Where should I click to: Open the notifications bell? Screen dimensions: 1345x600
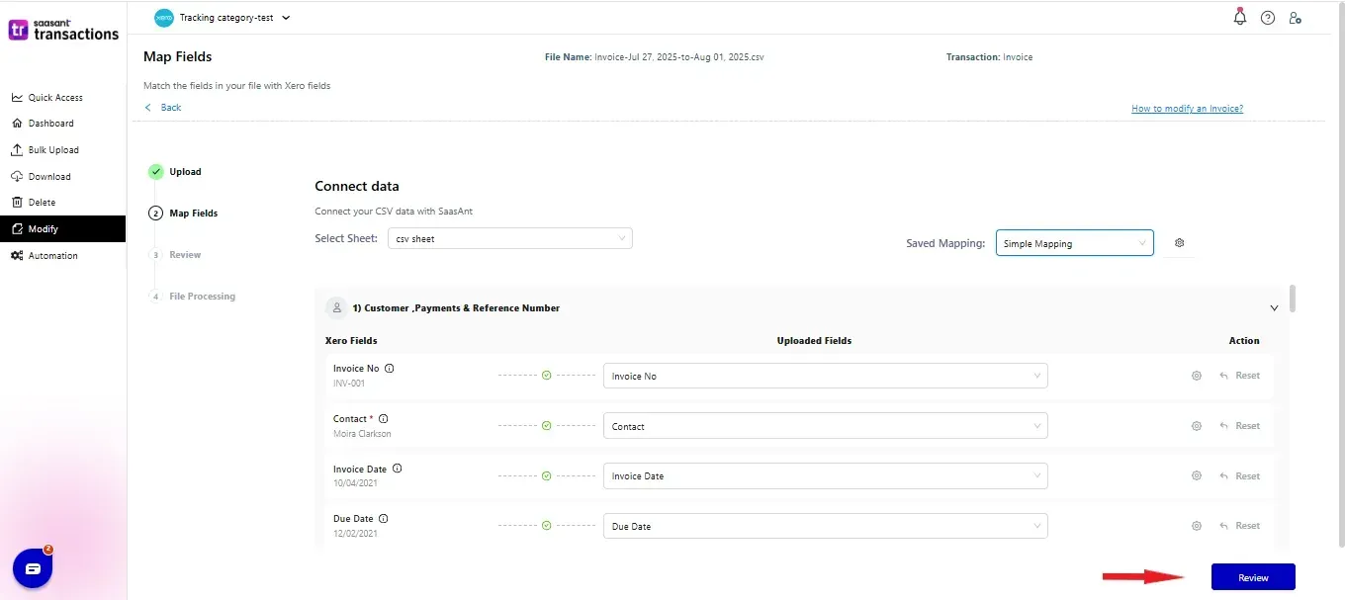(x=1240, y=17)
